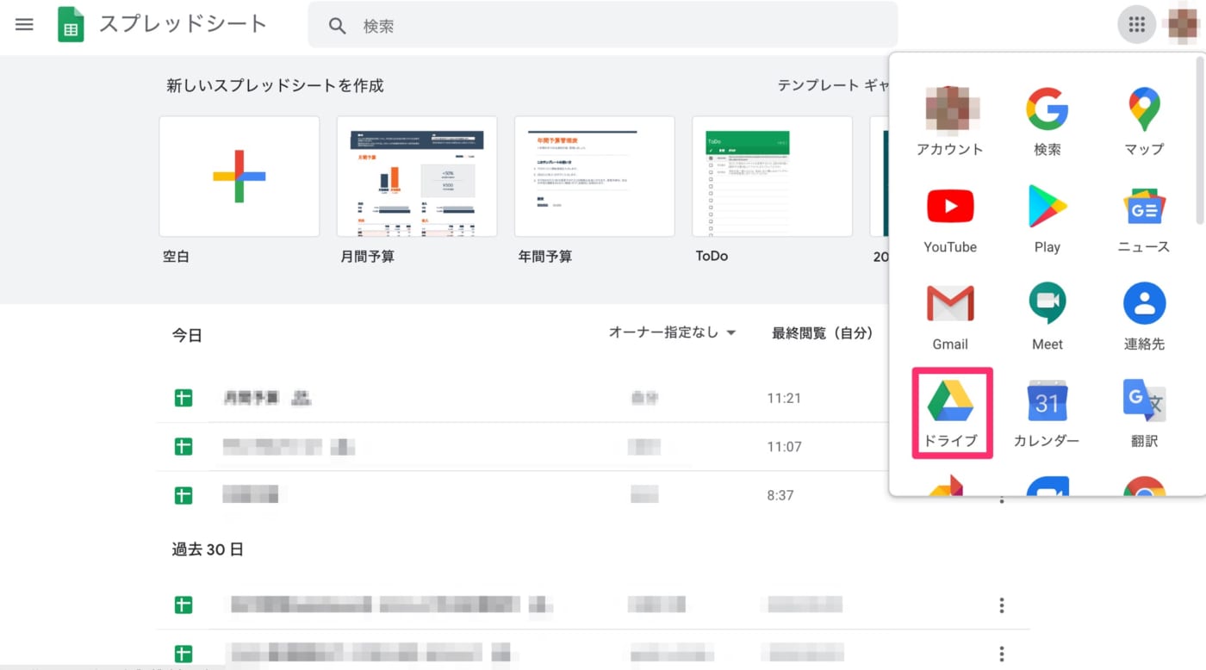Open ニュース app

(x=1144, y=219)
